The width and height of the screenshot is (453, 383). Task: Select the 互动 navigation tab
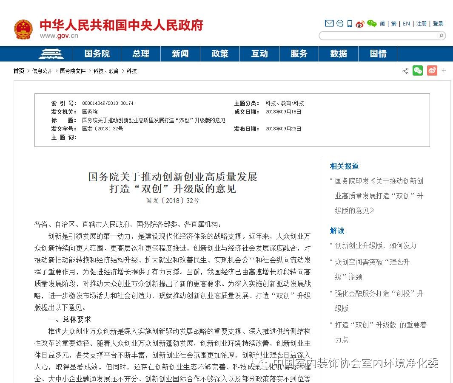pyautogui.click(x=259, y=54)
